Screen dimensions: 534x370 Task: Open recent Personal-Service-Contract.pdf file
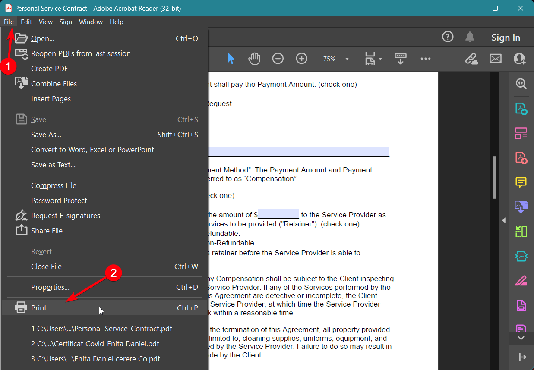104,329
